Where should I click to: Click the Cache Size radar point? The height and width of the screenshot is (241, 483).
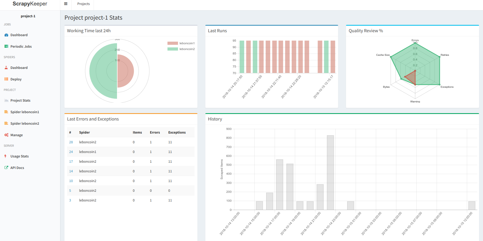pos(391,57)
